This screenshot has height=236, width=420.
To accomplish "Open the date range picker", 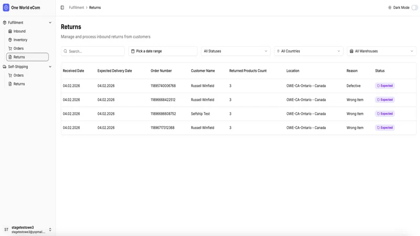I will pos(163,51).
